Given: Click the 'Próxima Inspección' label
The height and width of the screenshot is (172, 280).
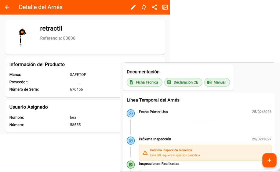Looking at the screenshot, I should click(x=155, y=139).
